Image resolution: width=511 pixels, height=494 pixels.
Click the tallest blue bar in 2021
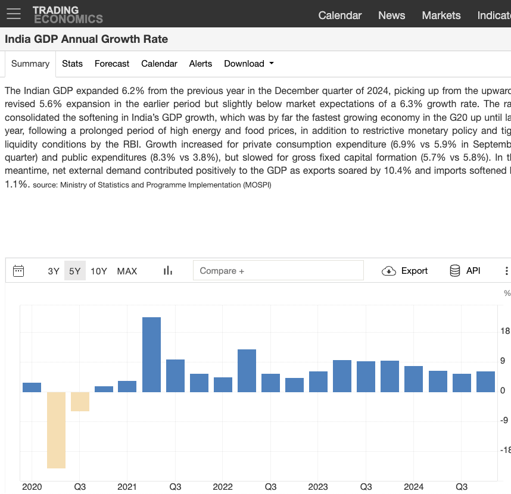(x=151, y=354)
